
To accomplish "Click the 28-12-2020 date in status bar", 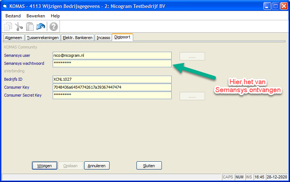I will (x=277, y=177).
